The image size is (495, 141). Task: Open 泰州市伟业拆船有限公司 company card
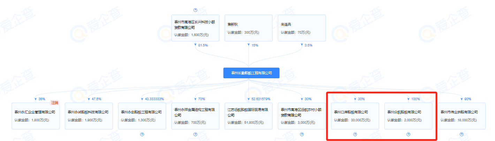[462, 116]
